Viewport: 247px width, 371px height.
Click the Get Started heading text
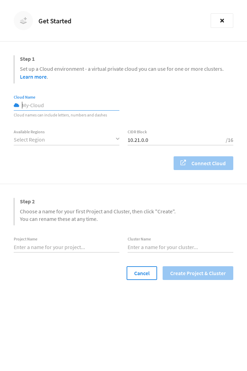[55, 21]
